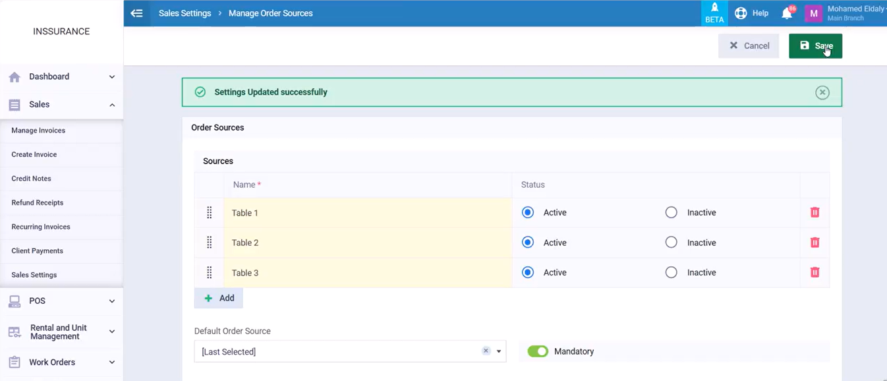Click the back arrow menu collapse icon
This screenshot has height=381, width=887.
coord(136,13)
